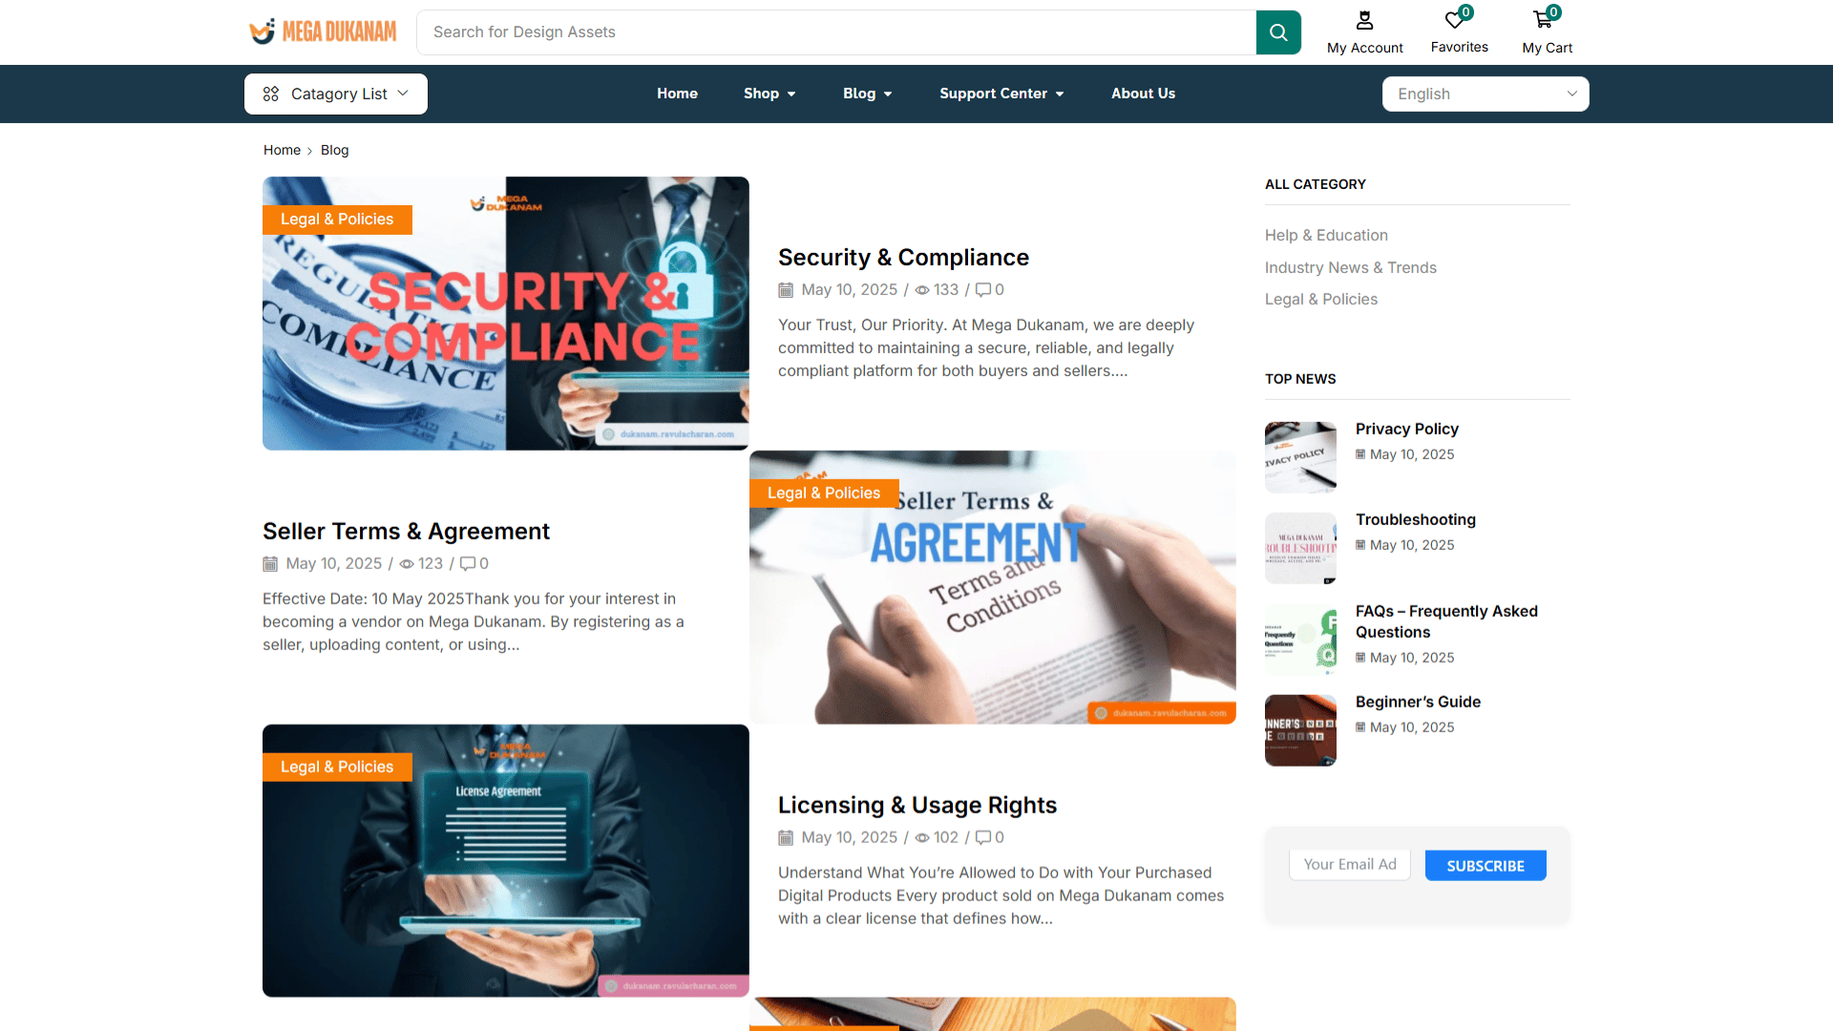
Task: Open the Favorites heart icon
Action: click(1454, 20)
